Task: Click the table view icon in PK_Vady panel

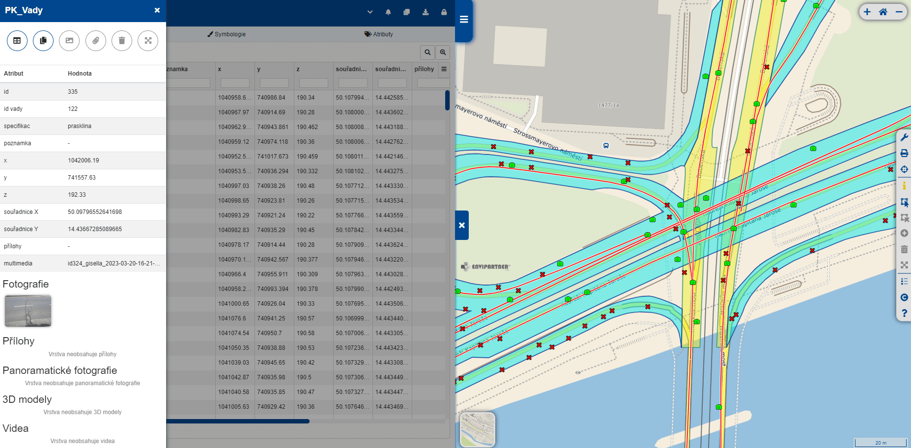Action: [17, 41]
